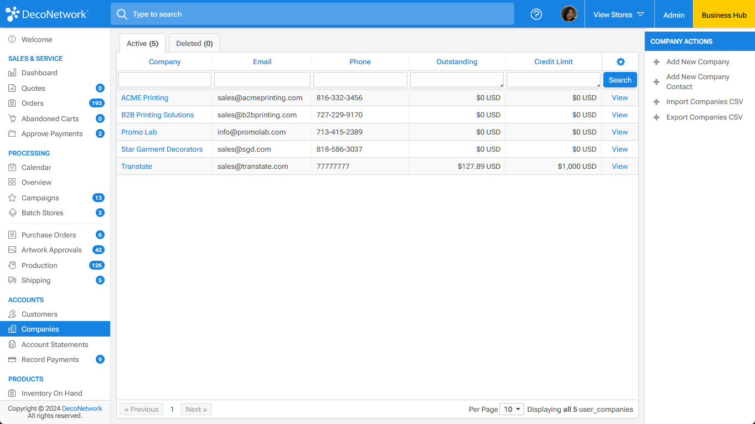Screen dimensions: 755x424
Task: Open the Credit Limit filter dropdown field
Action: coord(553,80)
